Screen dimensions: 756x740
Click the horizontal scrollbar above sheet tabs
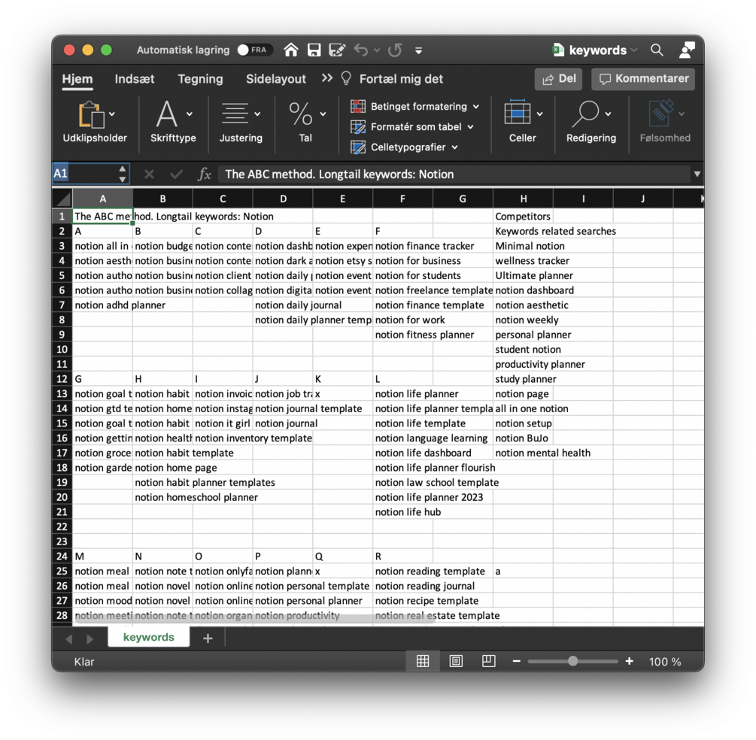(x=256, y=618)
